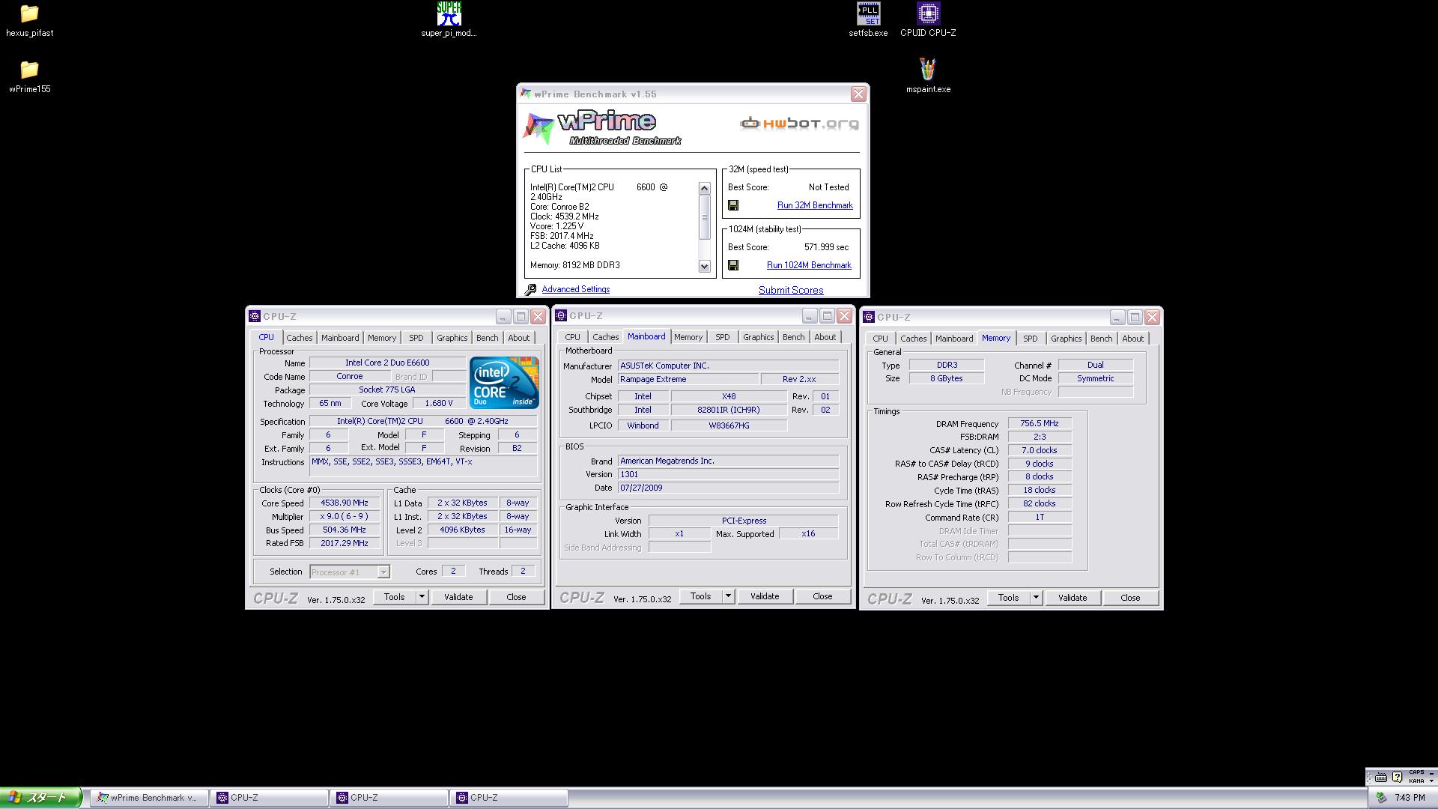Click the Run 32M Benchmark link
Screen dimensions: 1438x809
click(815, 205)
